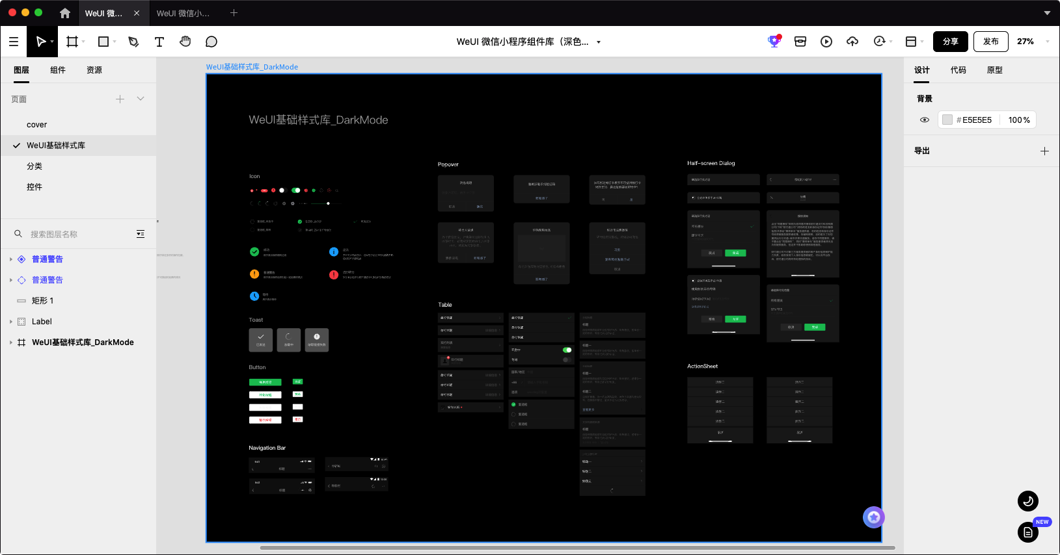Expand the Label layer

tap(11, 322)
